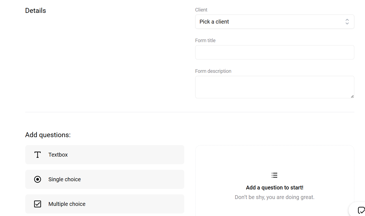
Task: Add a Textbox question to the form
Action: coord(105,154)
